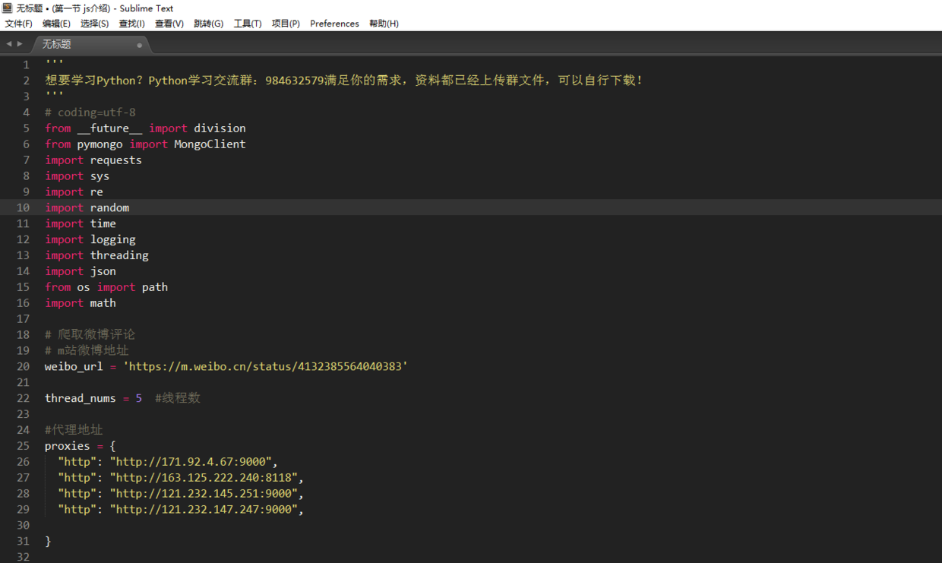Click the unsaved dot on 无标题 tab

[139, 45]
